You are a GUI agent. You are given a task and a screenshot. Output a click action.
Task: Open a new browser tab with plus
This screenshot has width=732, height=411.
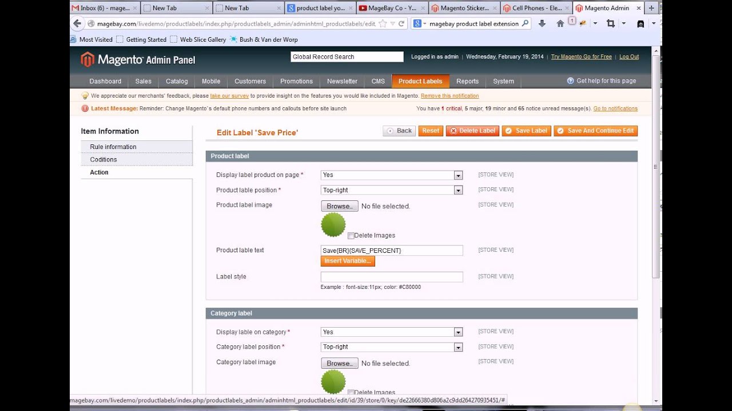(651, 8)
